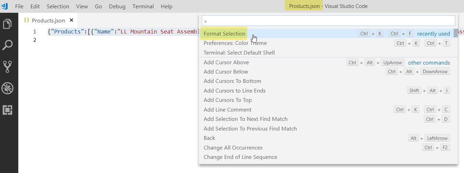The width and height of the screenshot is (464, 173).
Task: Open the Selection menu
Action: (x=58, y=7)
